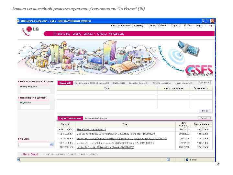Minimize the Internet Explorer window
Viewport: 233px width, 175px height.
click(x=204, y=21)
